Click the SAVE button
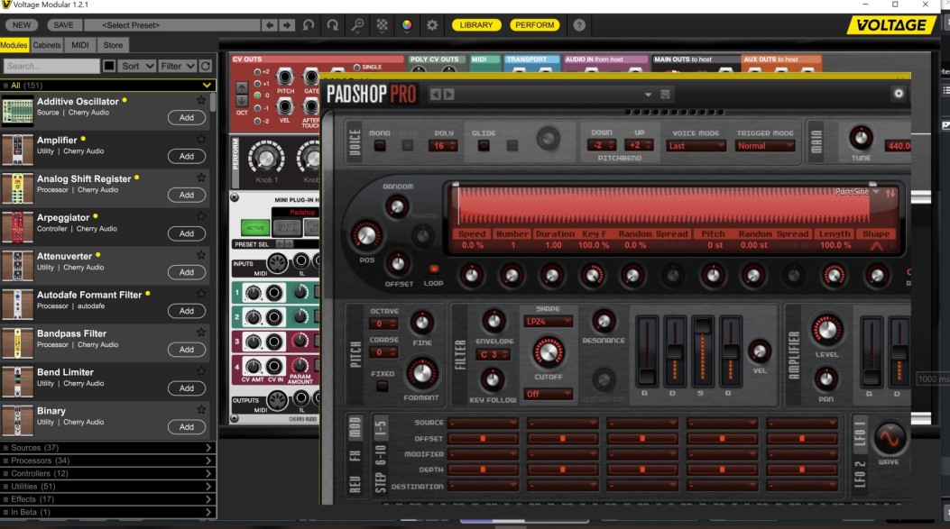Image resolution: width=950 pixels, height=529 pixels. coord(63,25)
